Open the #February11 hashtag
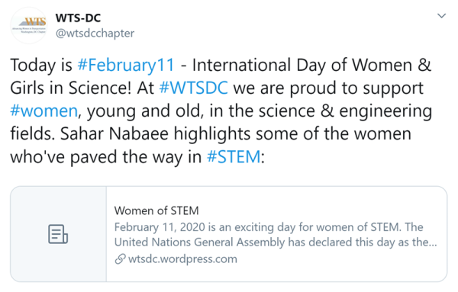Screen dimensions: 458x292 click(126, 65)
